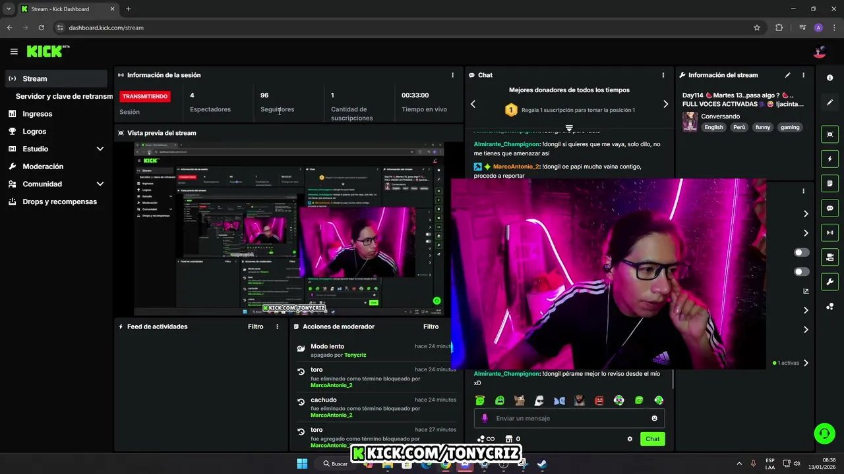Screen dimensions: 844x474
Task: Toggle the chat bubble panel icon in toolbar
Action: tap(829, 208)
